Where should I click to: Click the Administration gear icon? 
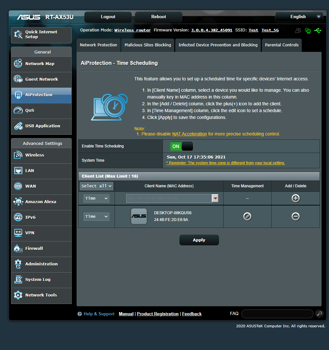18,264
